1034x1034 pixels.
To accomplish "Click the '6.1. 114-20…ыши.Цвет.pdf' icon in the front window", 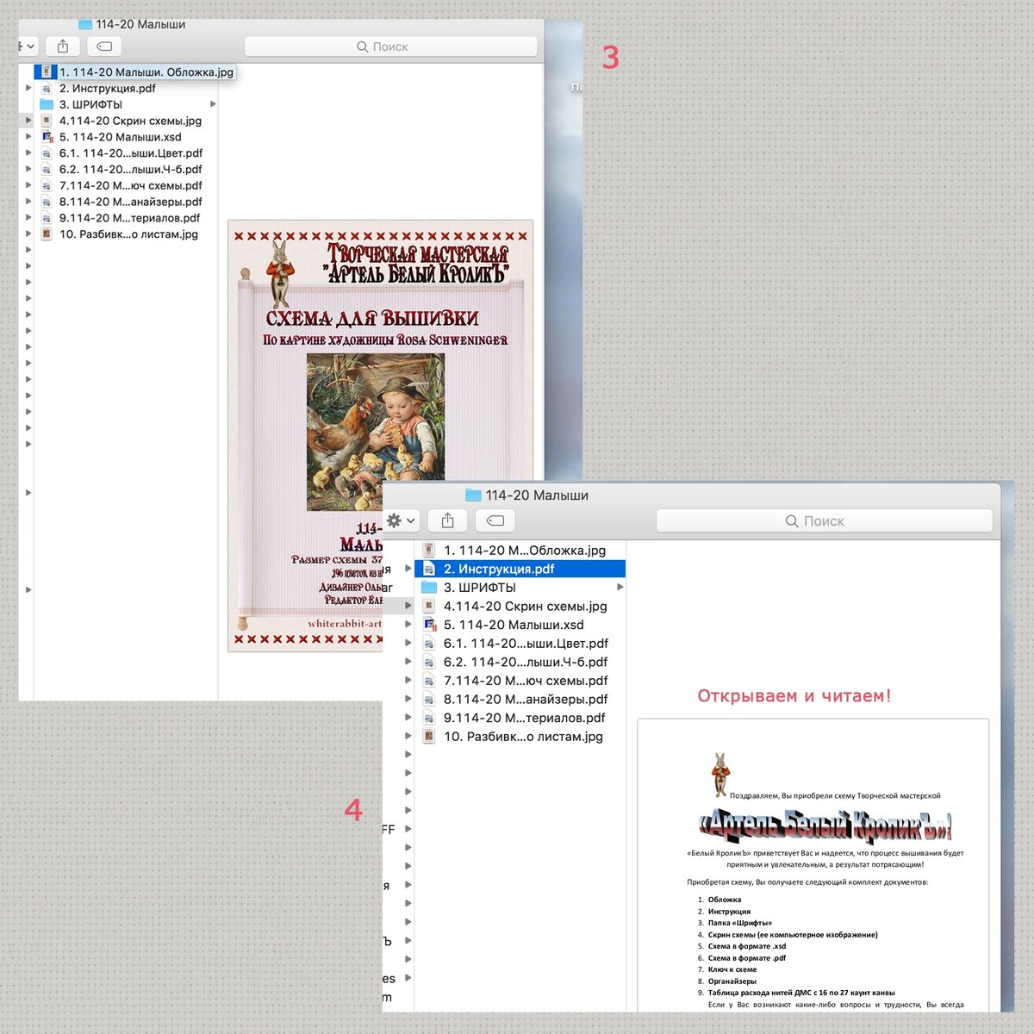I will click(x=428, y=644).
